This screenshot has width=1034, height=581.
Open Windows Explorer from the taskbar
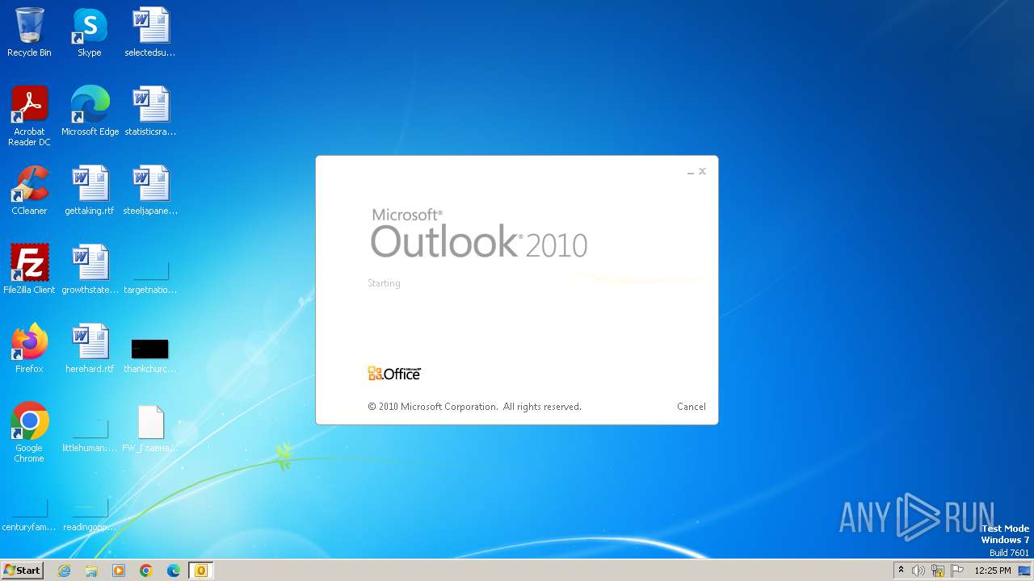coord(91,571)
